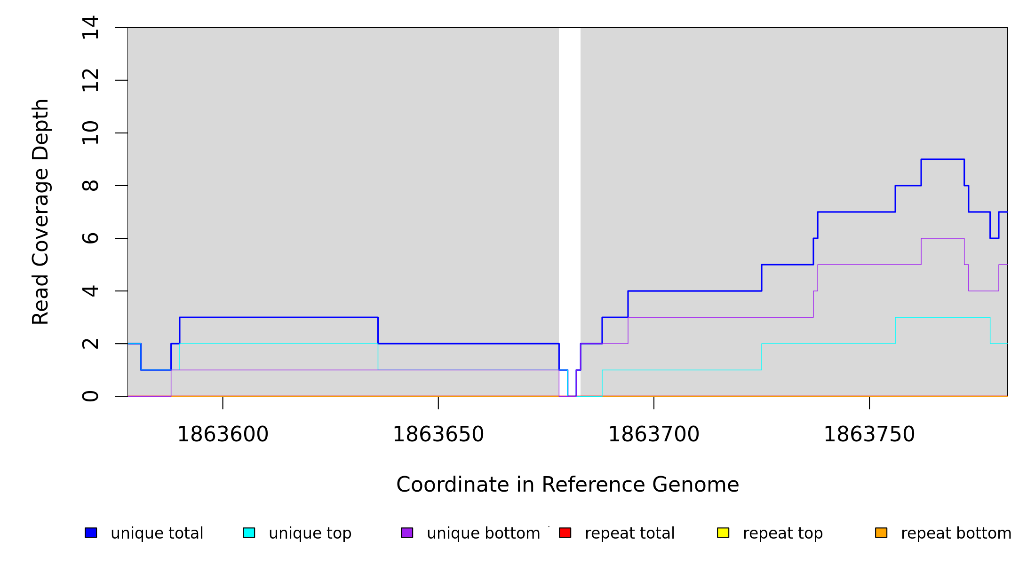Screen dimensions: 1035x564
Task: Click the purple unique bottom legend swatch
Action: pos(407,533)
